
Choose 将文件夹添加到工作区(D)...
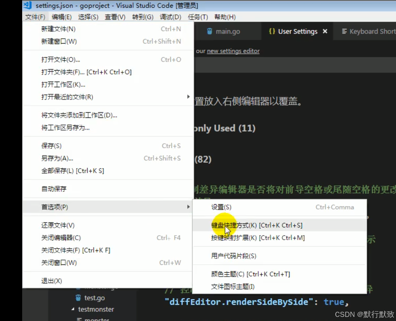tap(108, 115)
